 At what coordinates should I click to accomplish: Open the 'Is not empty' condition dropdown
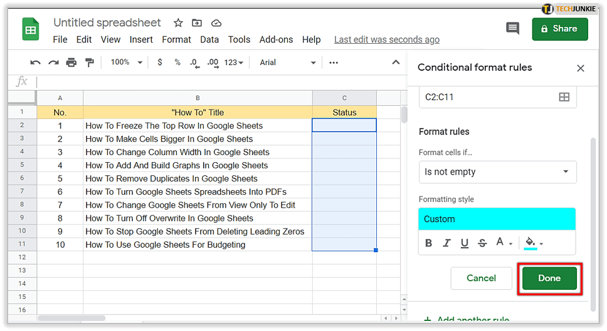tap(497, 172)
